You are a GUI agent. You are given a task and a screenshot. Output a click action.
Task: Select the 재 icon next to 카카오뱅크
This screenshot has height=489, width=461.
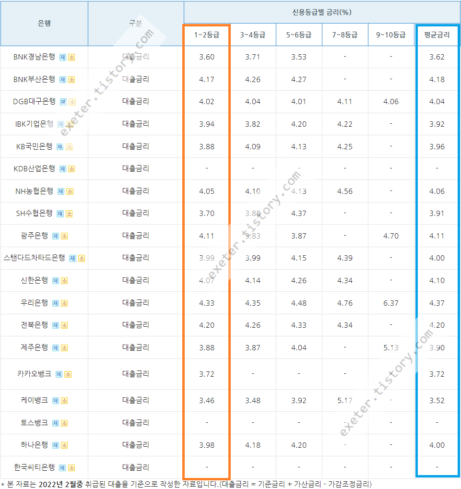click(x=59, y=374)
